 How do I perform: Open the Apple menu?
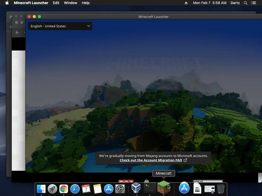pos(7,3)
